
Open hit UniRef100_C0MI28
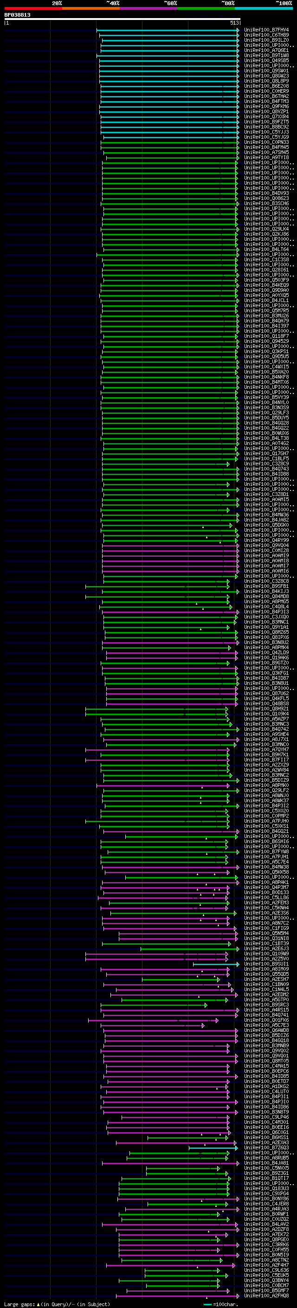coord(266,550)
